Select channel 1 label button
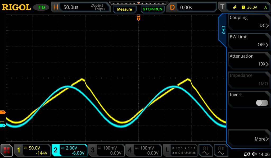 [19, 150]
